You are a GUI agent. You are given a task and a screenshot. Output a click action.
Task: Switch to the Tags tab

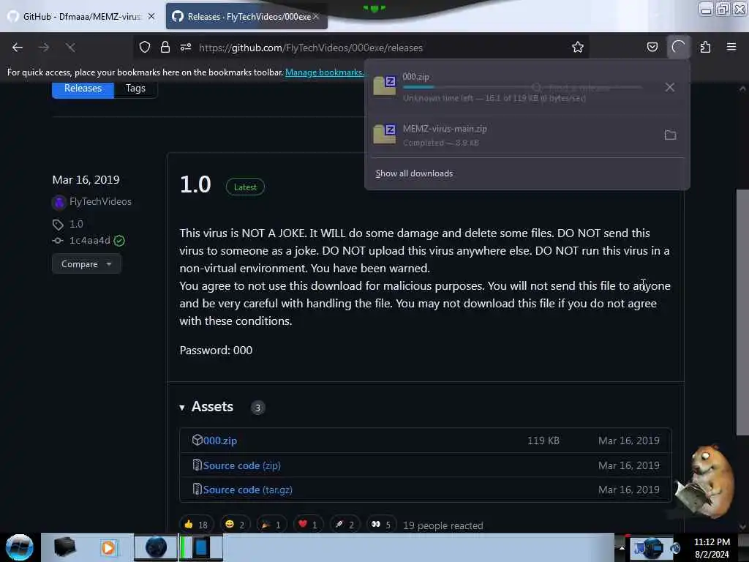[x=135, y=89]
